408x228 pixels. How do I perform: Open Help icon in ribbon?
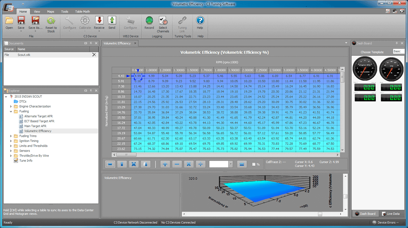click(200, 21)
